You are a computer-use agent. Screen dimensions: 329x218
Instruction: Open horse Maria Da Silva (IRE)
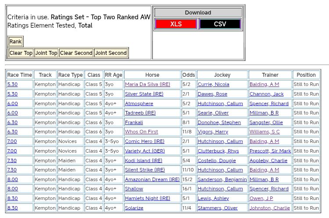[147, 84]
